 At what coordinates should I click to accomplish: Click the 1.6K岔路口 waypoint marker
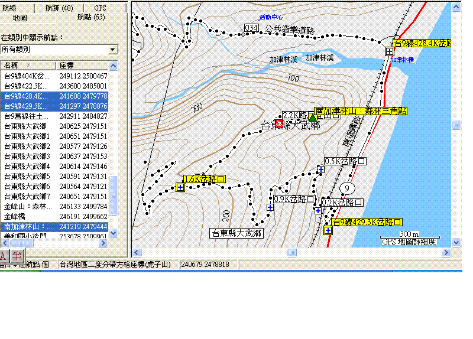[x=180, y=187]
